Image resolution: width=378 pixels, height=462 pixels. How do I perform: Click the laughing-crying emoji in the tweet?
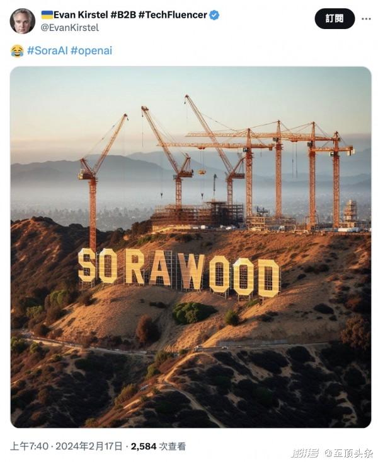click(x=17, y=50)
